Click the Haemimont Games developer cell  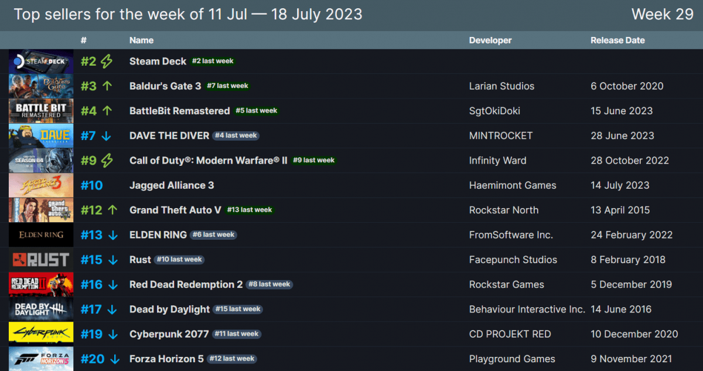(513, 185)
